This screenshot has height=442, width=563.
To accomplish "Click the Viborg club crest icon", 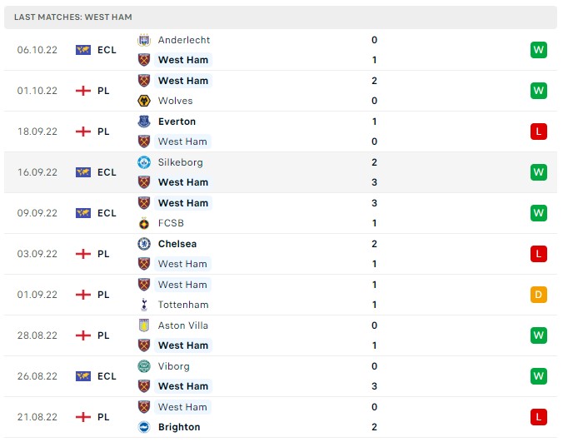I will 143,366.
